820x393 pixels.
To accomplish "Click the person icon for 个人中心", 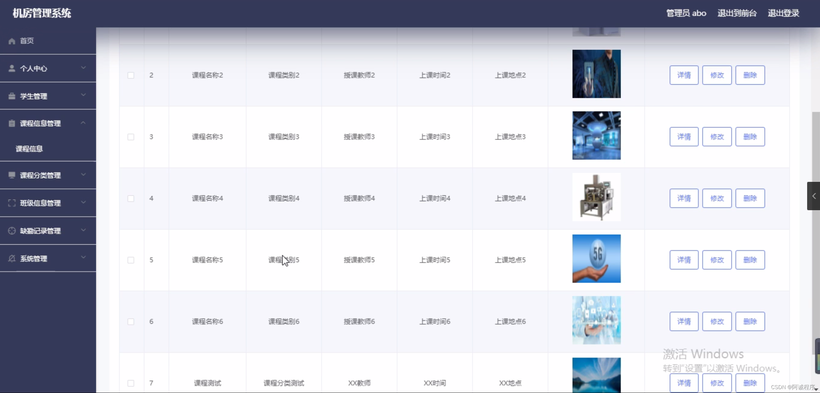I will pos(12,68).
